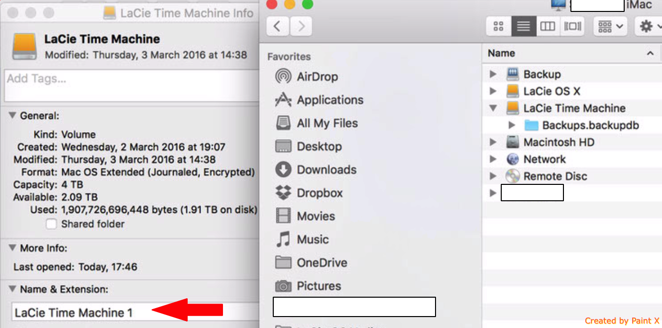The height and width of the screenshot is (328, 662).
Task: Click the Kind Volume value
Action: pyautogui.click(x=78, y=134)
